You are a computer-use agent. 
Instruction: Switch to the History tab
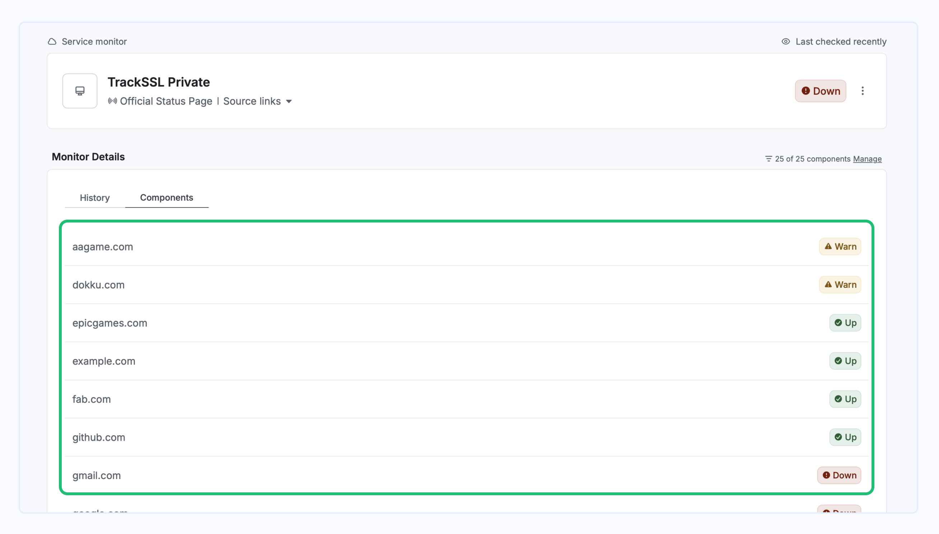pos(95,198)
